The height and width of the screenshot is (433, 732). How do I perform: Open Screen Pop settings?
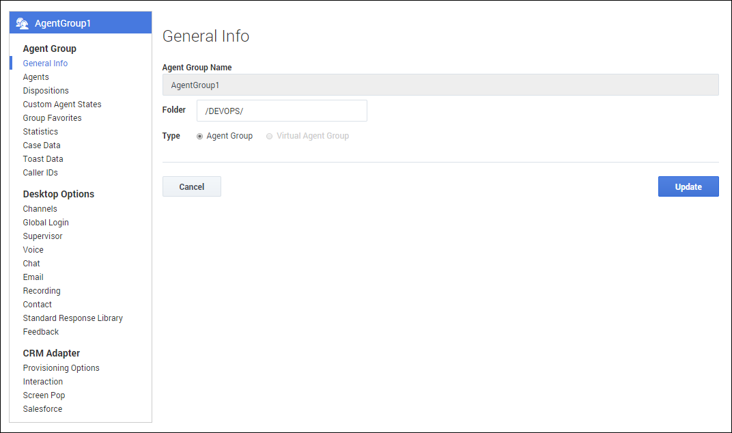[44, 395]
